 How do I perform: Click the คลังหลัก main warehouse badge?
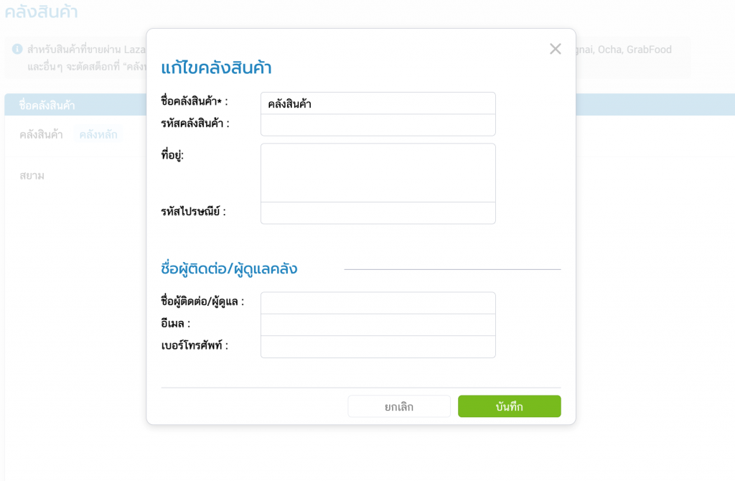point(99,134)
